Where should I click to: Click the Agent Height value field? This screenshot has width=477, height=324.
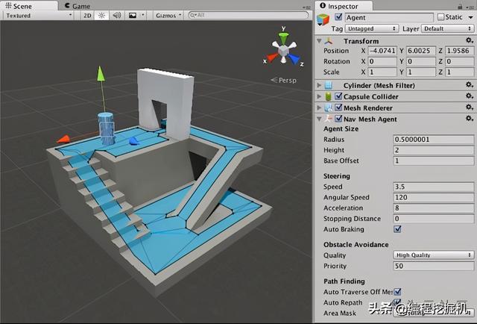click(434, 150)
